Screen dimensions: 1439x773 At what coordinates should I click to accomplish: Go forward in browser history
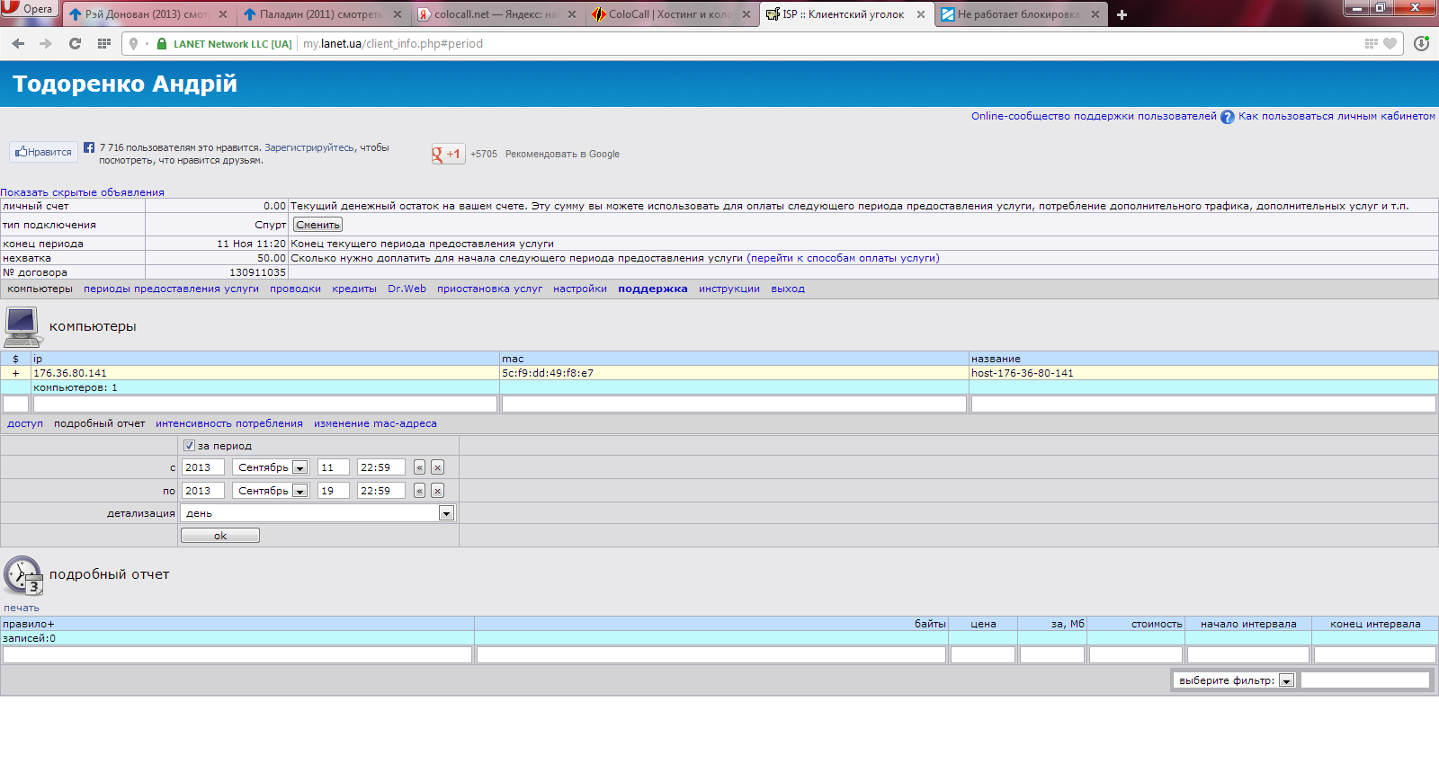pos(46,43)
